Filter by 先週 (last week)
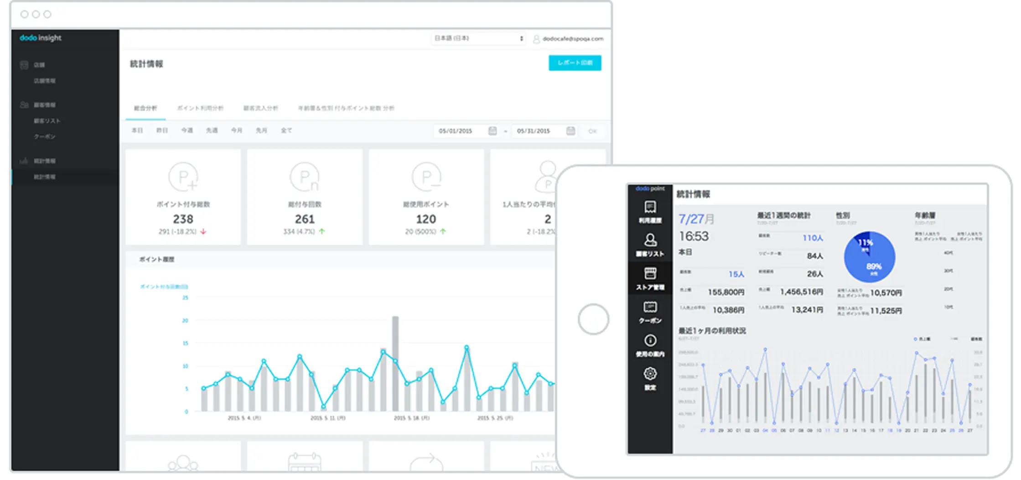The height and width of the screenshot is (480, 1021). pyautogui.click(x=212, y=130)
